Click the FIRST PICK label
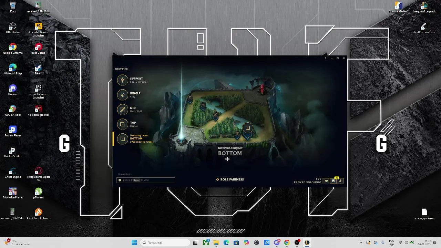441x248 pixels. (121, 69)
